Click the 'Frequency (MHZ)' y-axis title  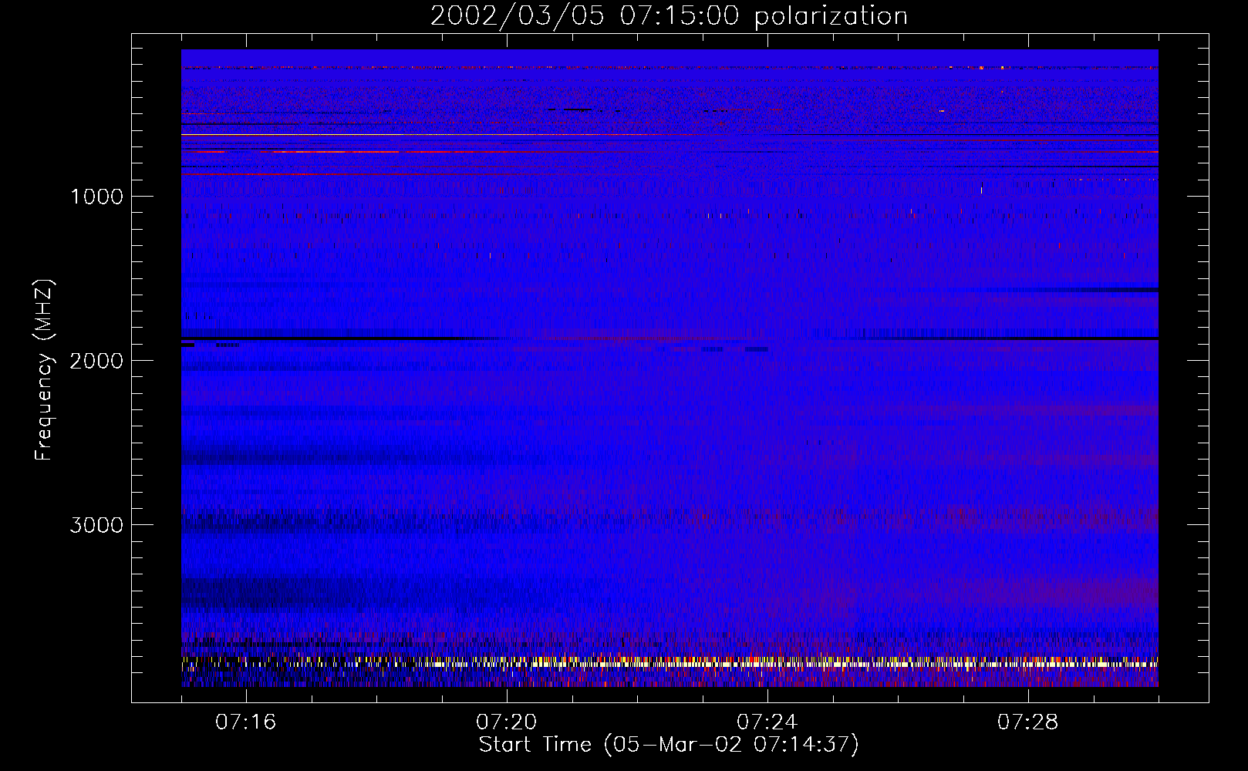(44, 370)
